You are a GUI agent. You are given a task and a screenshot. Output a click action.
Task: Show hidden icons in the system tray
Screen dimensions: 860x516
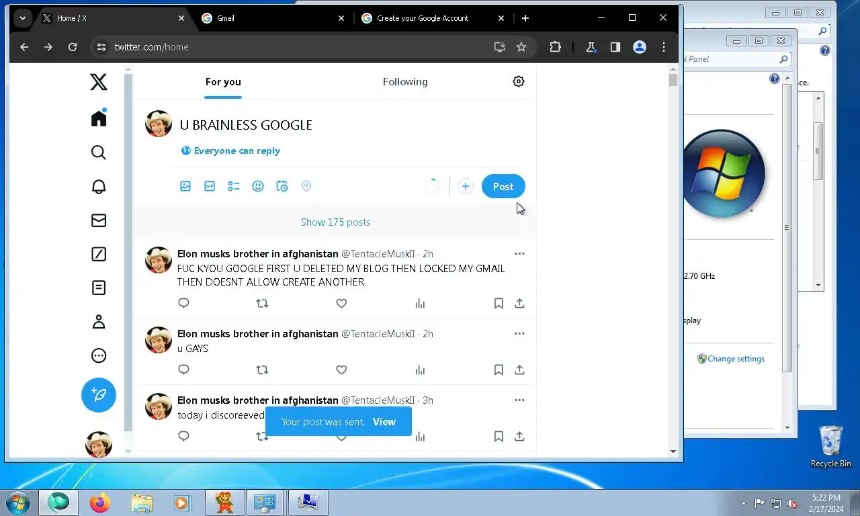pyautogui.click(x=743, y=503)
